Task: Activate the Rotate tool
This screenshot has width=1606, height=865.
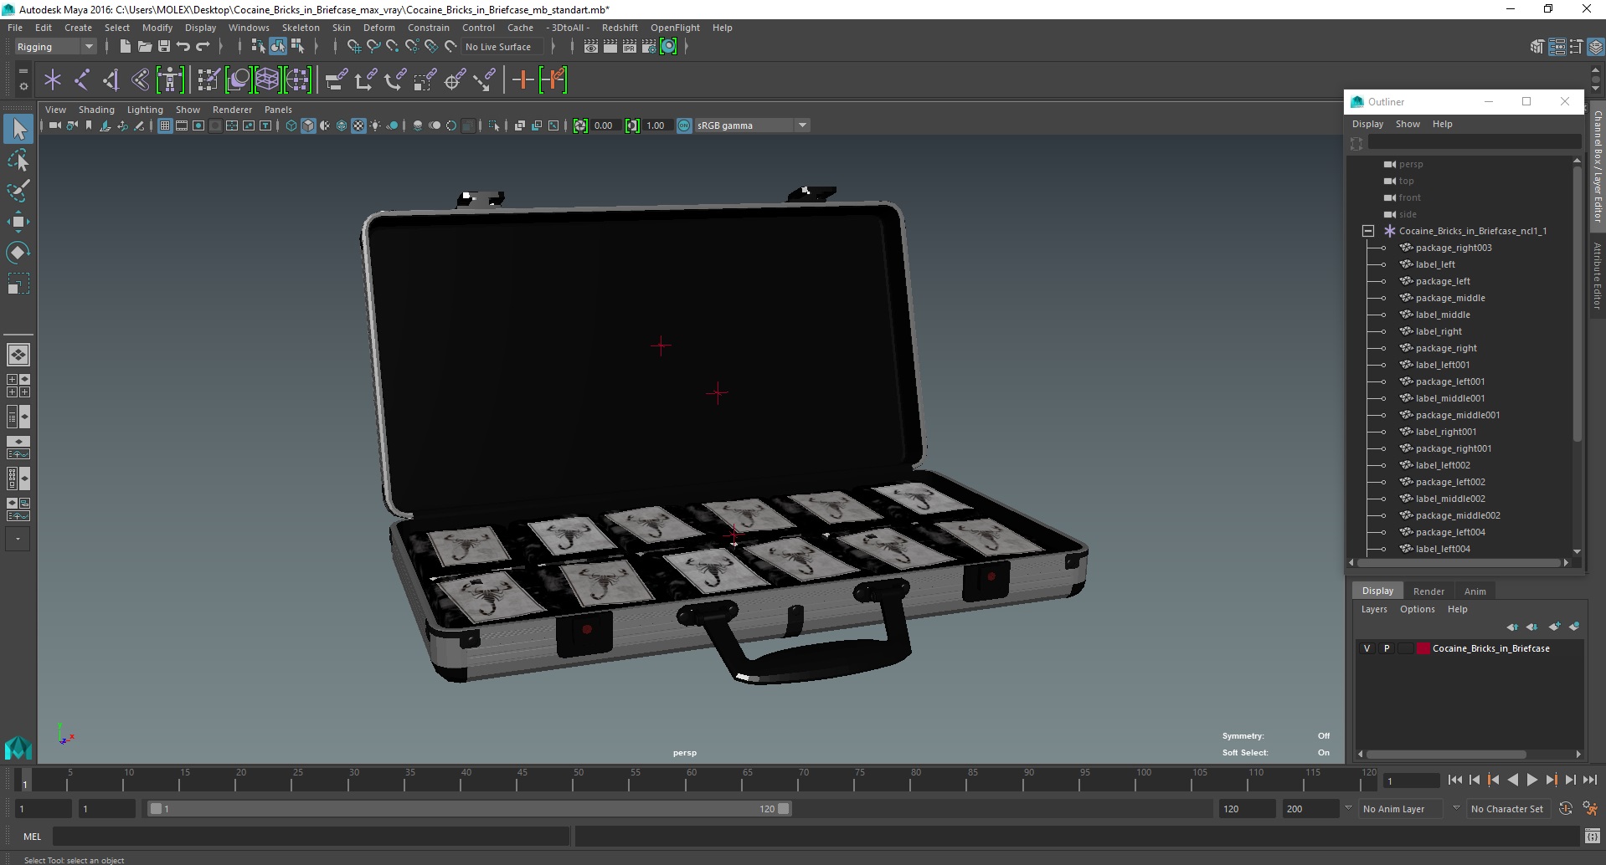Action: click(x=18, y=253)
